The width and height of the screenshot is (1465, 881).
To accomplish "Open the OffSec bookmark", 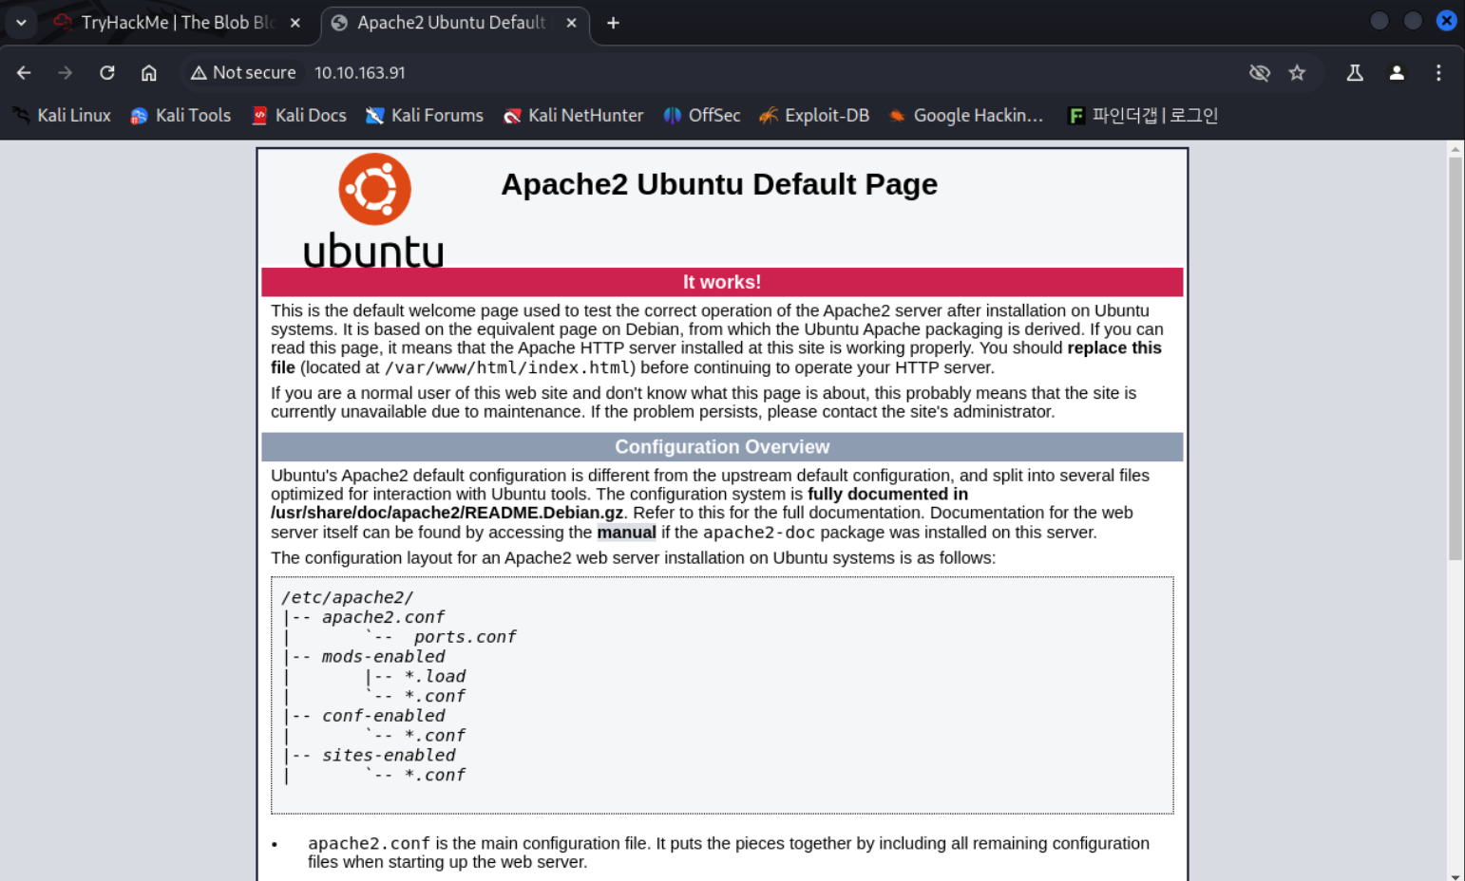I will [702, 116].
